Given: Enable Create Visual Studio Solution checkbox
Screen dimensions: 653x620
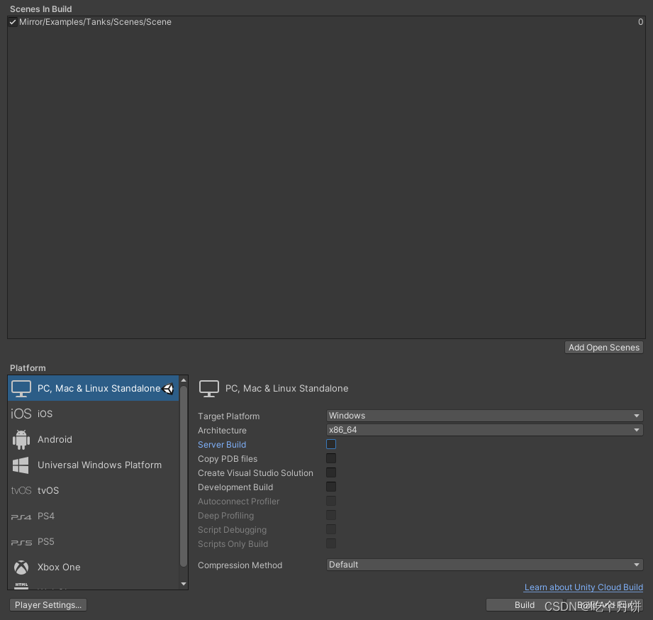Looking at the screenshot, I should pos(331,472).
